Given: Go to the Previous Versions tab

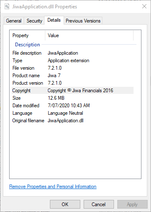Looking at the screenshot, I should coord(83,21).
